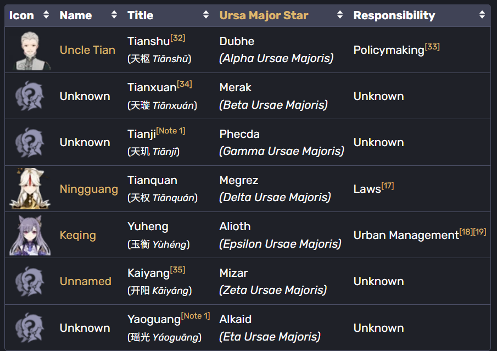This screenshot has width=497, height=351.
Task: Click the placeholder icon in the Yaoguang row
Action: [31, 328]
